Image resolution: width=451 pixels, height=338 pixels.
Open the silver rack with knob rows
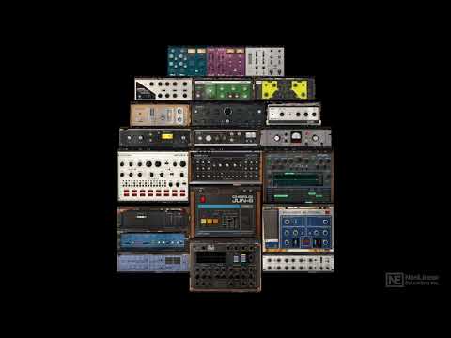(x=298, y=263)
